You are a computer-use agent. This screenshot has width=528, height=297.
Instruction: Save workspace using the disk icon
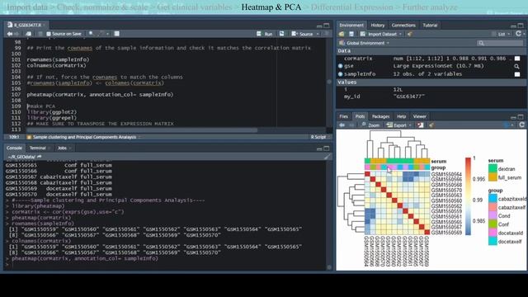[351, 34]
